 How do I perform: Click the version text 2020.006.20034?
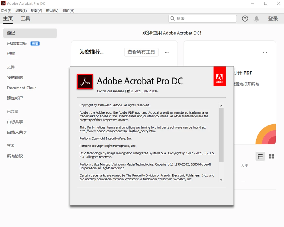click(x=146, y=91)
